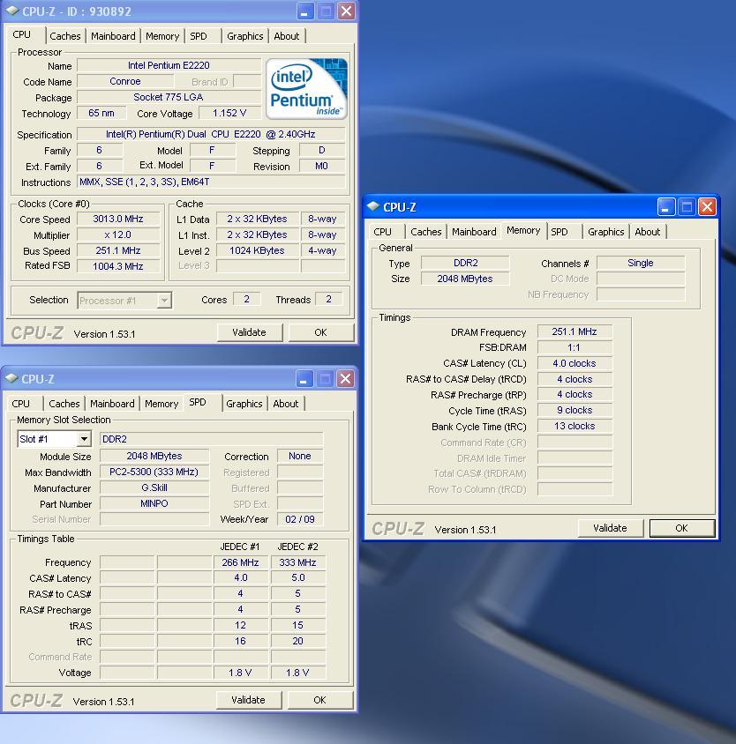Click the JEDEC #2 frequency 333 MHz cell
This screenshot has height=744, width=736.
coord(298,562)
